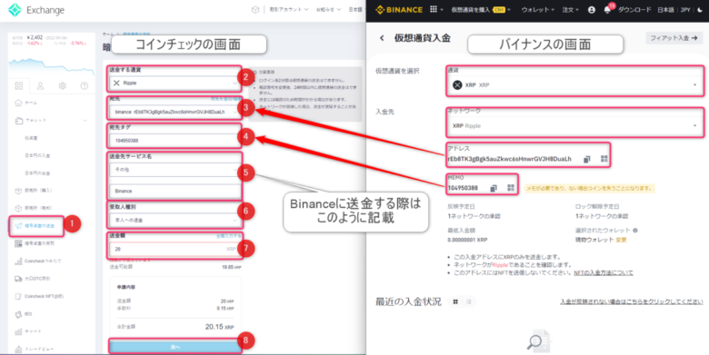
Task: Open the 取引アカウント dropdown in Coincheck
Action: click(x=289, y=9)
